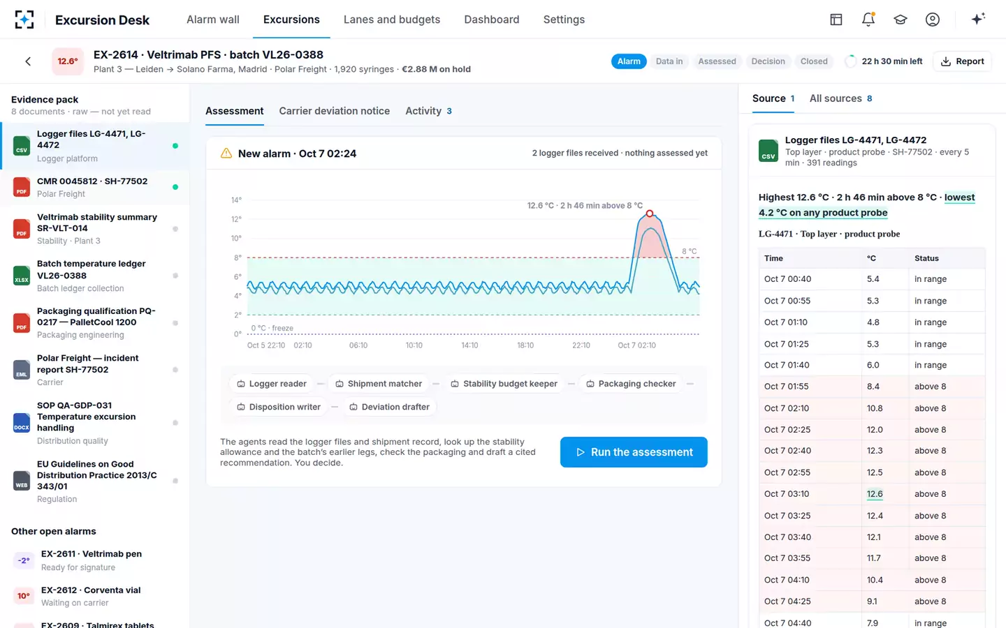Click EML icon of Polar Freight incident report
1006x628 pixels.
pos(22,370)
